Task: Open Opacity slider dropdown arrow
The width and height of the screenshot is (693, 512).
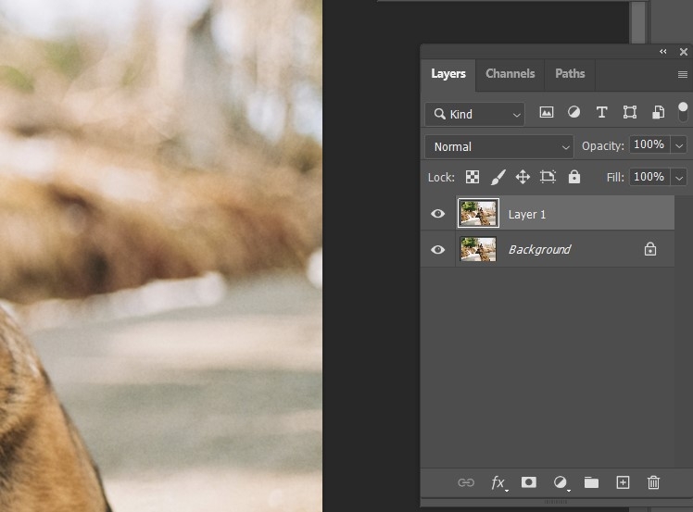Action: [x=679, y=145]
